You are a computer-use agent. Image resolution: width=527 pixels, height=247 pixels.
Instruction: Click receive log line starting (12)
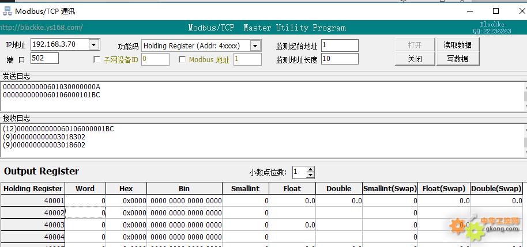point(58,129)
